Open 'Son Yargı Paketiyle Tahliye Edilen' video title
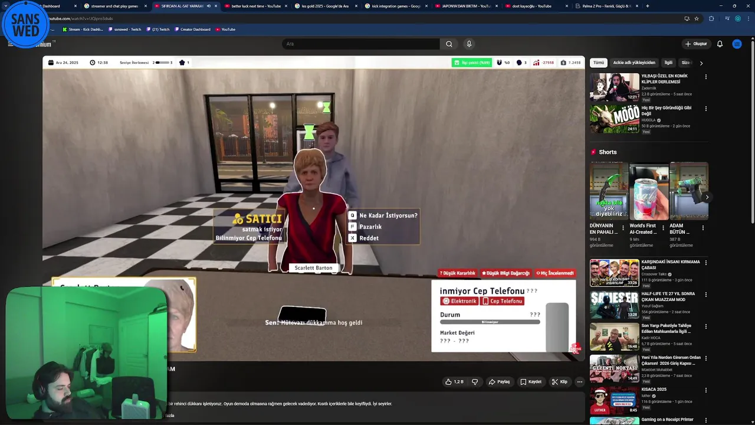 [667, 328]
